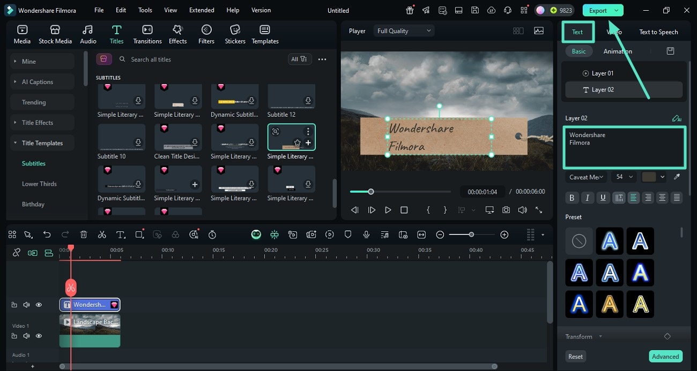697x371 pixels.
Task: Expand the Title Effects category
Action: point(43,123)
